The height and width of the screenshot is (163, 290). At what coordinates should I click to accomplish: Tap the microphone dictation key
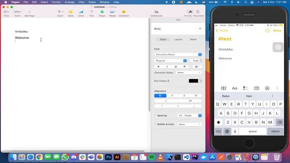(x=235, y=131)
